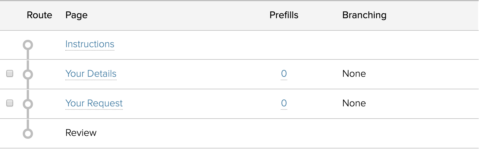481x149 pixels.
Task: Click the Page column header
Action: [x=76, y=15]
